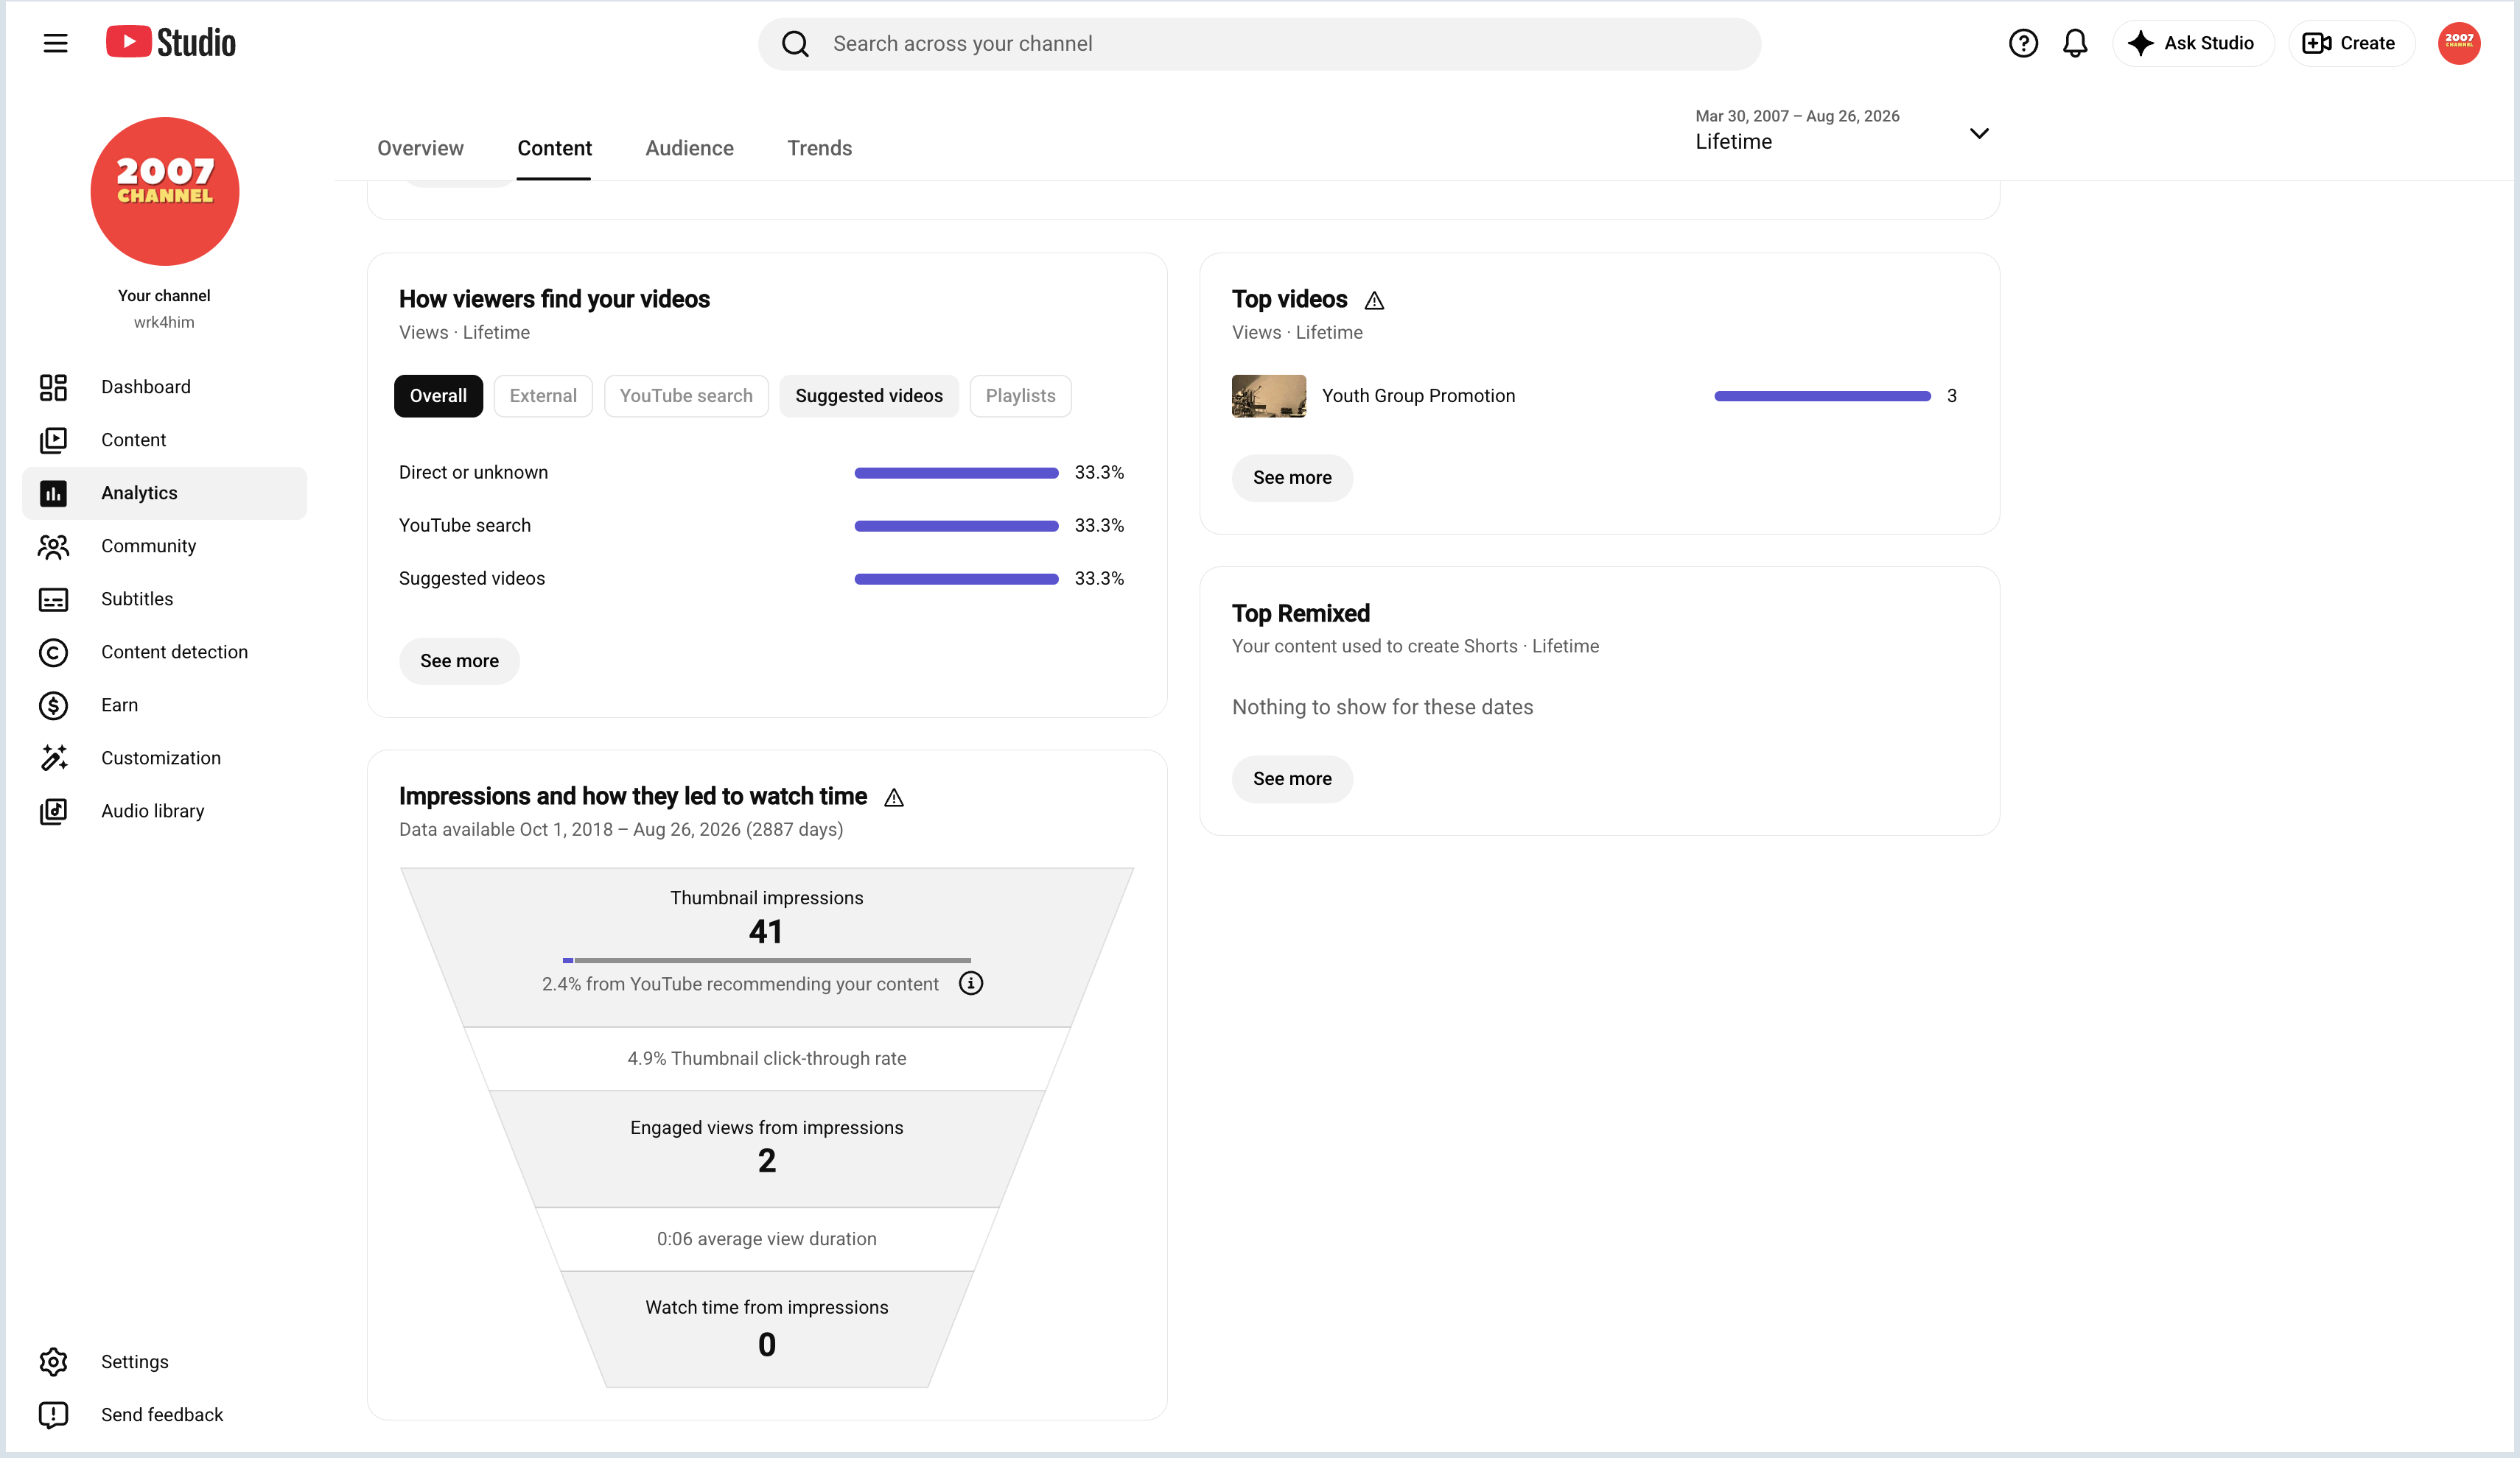Click the warning icon beside Impressions heading
Image resolution: width=2520 pixels, height=1458 pixels.
pyautogui.click(x=894, y=797)
